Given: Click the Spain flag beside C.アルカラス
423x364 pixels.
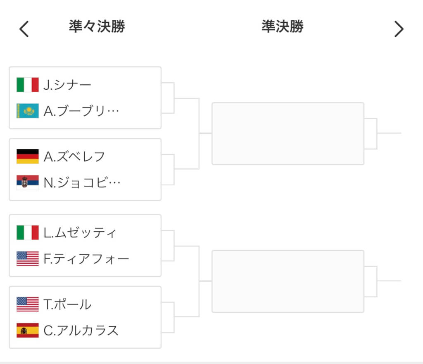Looking at the screenshot, I should pyautogui.click(x=28, y=330).
